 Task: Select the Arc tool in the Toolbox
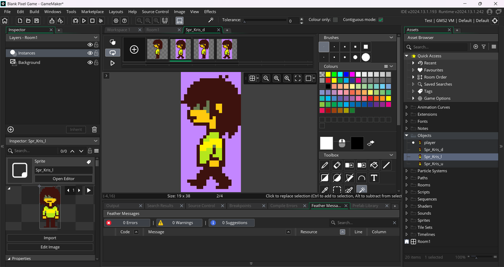362,178
